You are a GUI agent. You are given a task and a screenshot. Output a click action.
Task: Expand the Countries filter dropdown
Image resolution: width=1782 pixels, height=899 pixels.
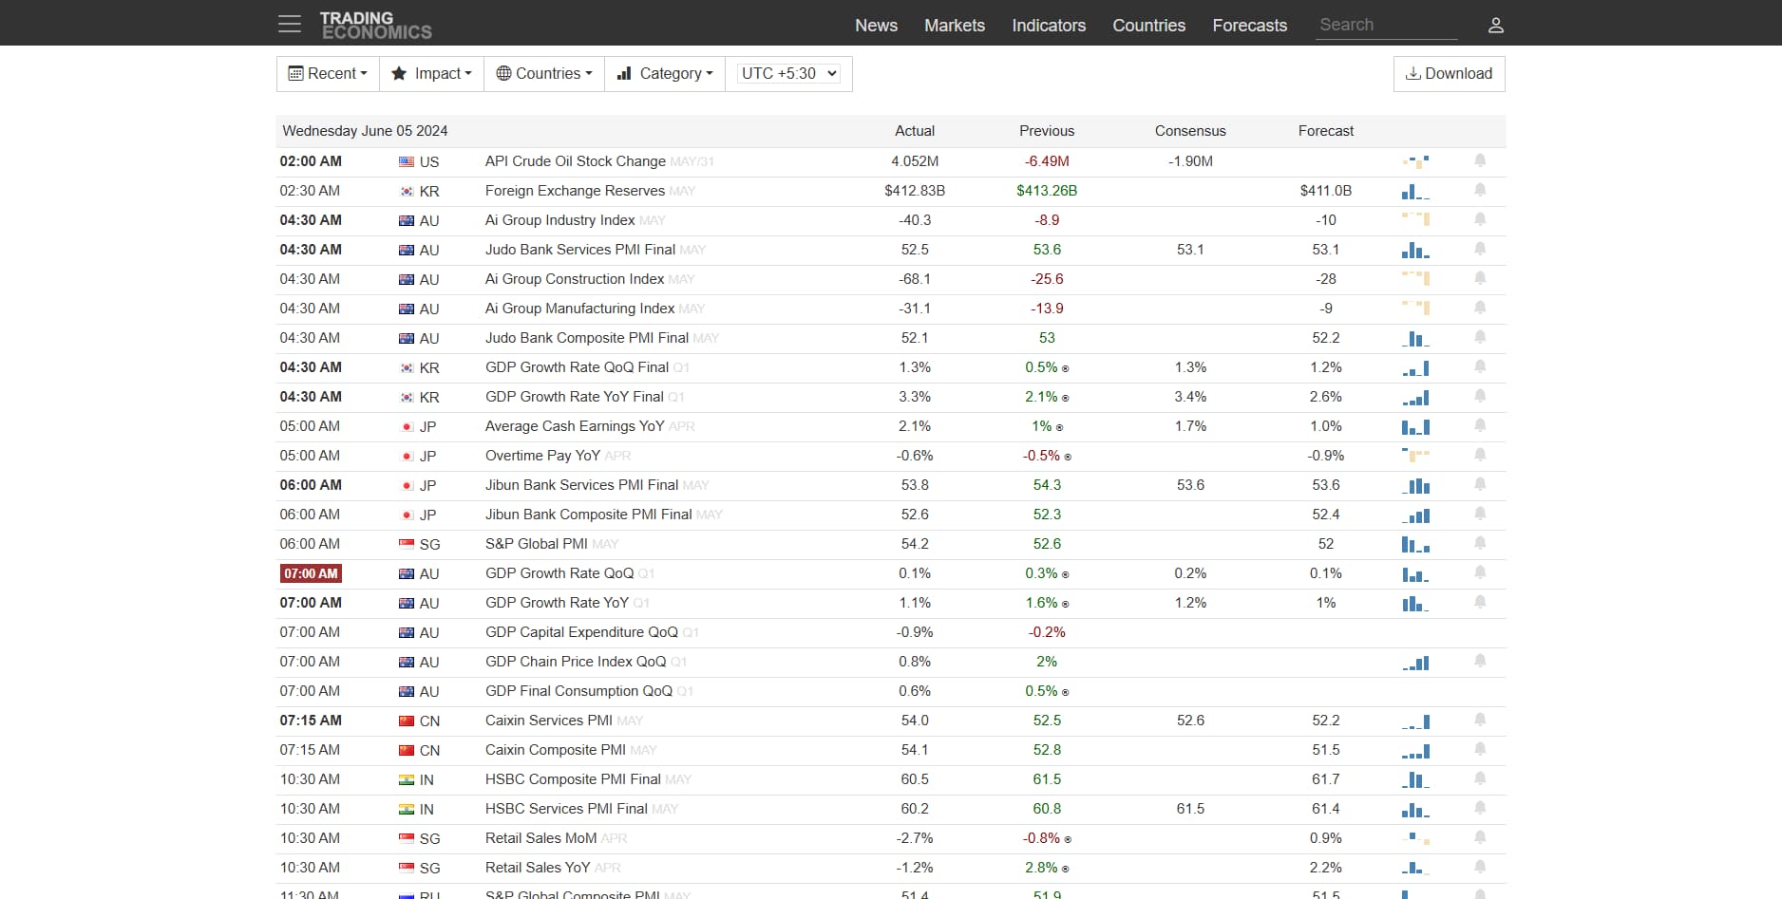[x=544, y=73]
